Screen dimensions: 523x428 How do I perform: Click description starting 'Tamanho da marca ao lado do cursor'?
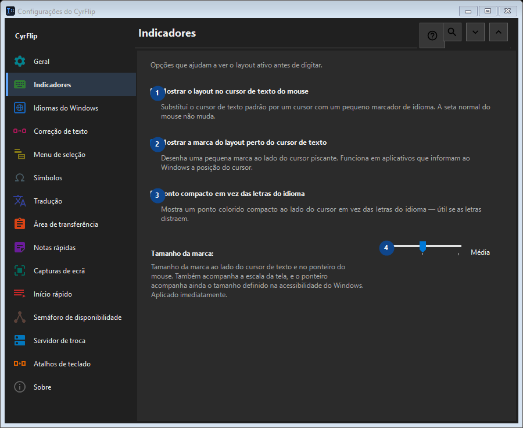(x=257, y=281)
